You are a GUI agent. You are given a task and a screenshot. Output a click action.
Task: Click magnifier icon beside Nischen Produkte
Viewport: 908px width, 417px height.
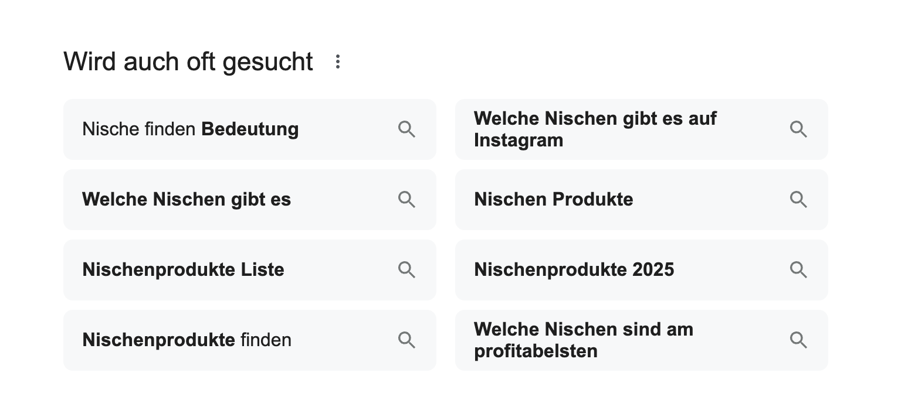798,200
